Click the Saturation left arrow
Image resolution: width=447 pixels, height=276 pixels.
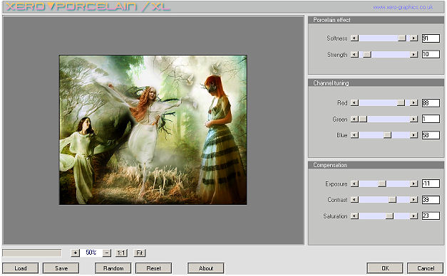(354, 216)
